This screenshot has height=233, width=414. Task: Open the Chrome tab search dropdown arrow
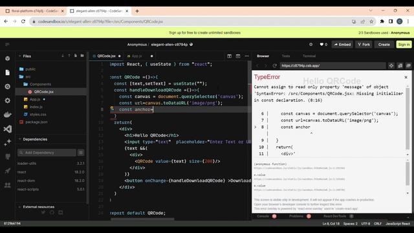[x=371, y=10]
